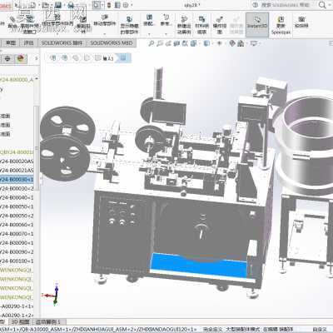
Task: Click Apply Scene icon in view toolbar
Action: click(x=241, y=43)
